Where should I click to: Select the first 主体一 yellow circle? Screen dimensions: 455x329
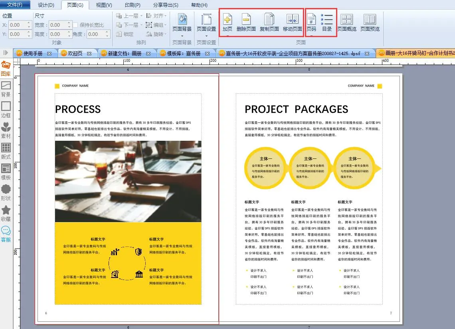(x=266, y=168)
